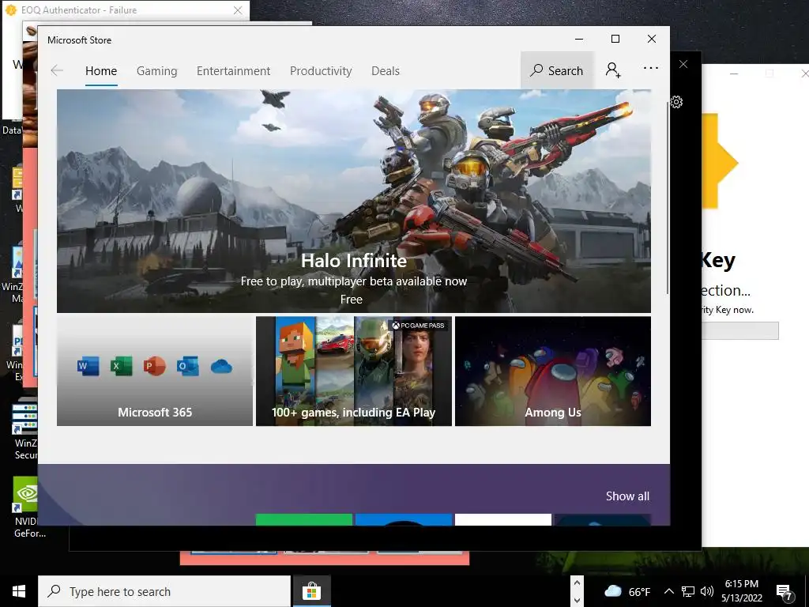Close the dark window behind the Store
809x607 pixels.
(x=683, y=64)
